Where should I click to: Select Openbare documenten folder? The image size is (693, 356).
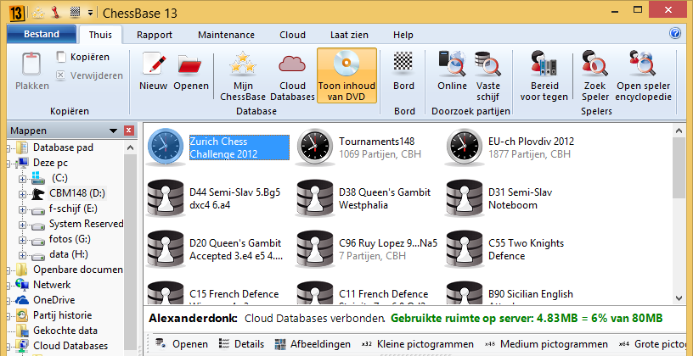coord(78,269)
